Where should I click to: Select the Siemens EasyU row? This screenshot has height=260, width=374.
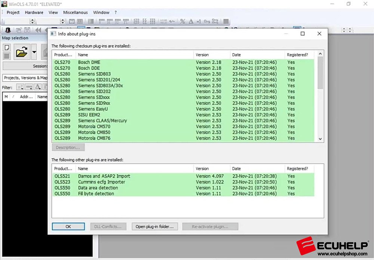coord(183,109)
